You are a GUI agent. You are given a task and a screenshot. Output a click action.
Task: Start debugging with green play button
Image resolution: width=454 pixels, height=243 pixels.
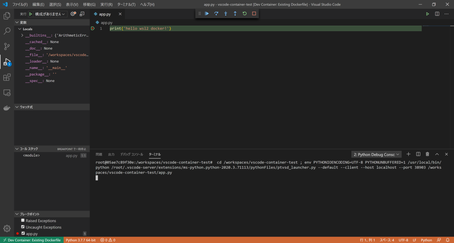click(x=31, y=14)
